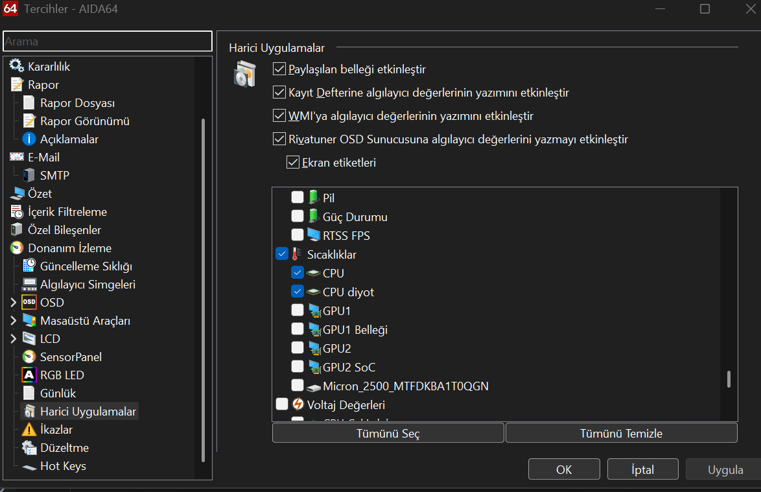
Task: Click the Düzeltme icon
Action: [x=29, y=447]
